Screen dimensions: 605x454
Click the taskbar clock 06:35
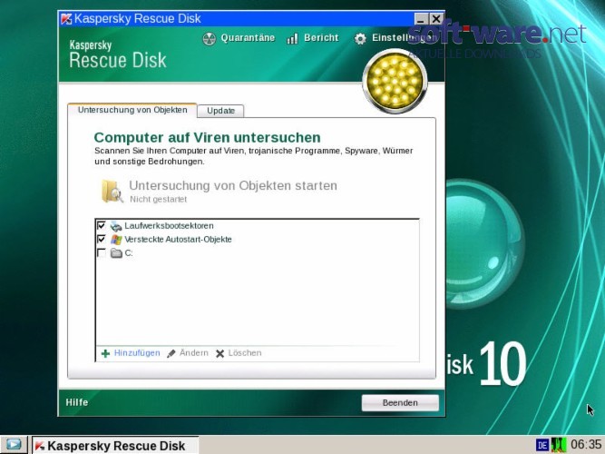click(x=586, y=445)
